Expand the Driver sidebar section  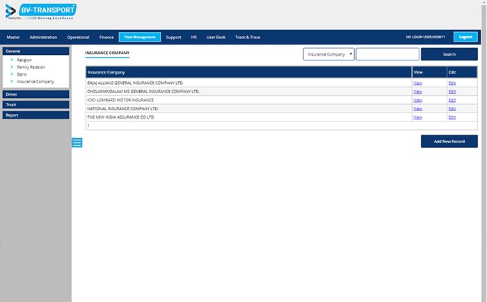click(x=35, y=94)
